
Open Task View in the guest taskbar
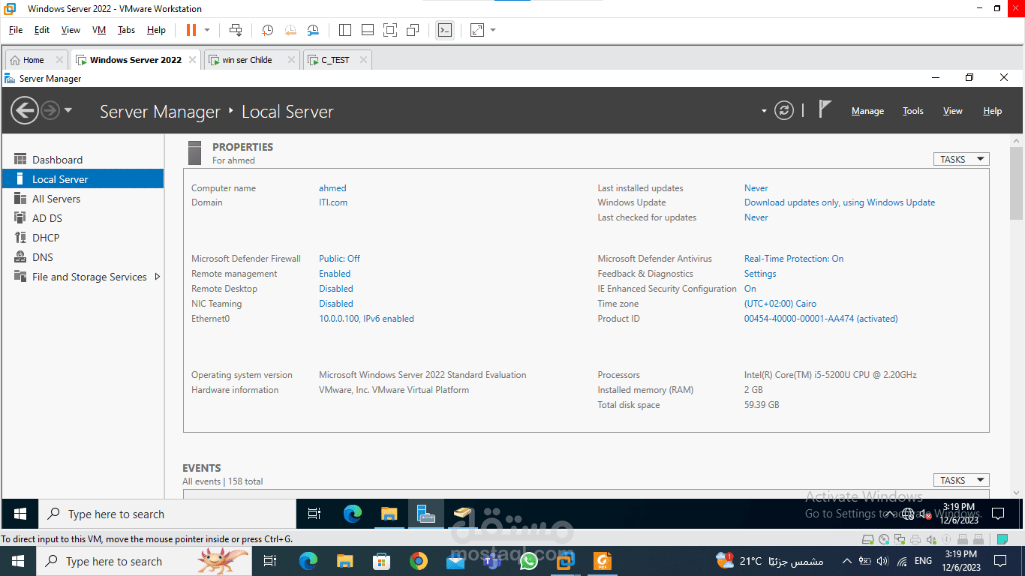pyautogui.click(x=314, y=514)
